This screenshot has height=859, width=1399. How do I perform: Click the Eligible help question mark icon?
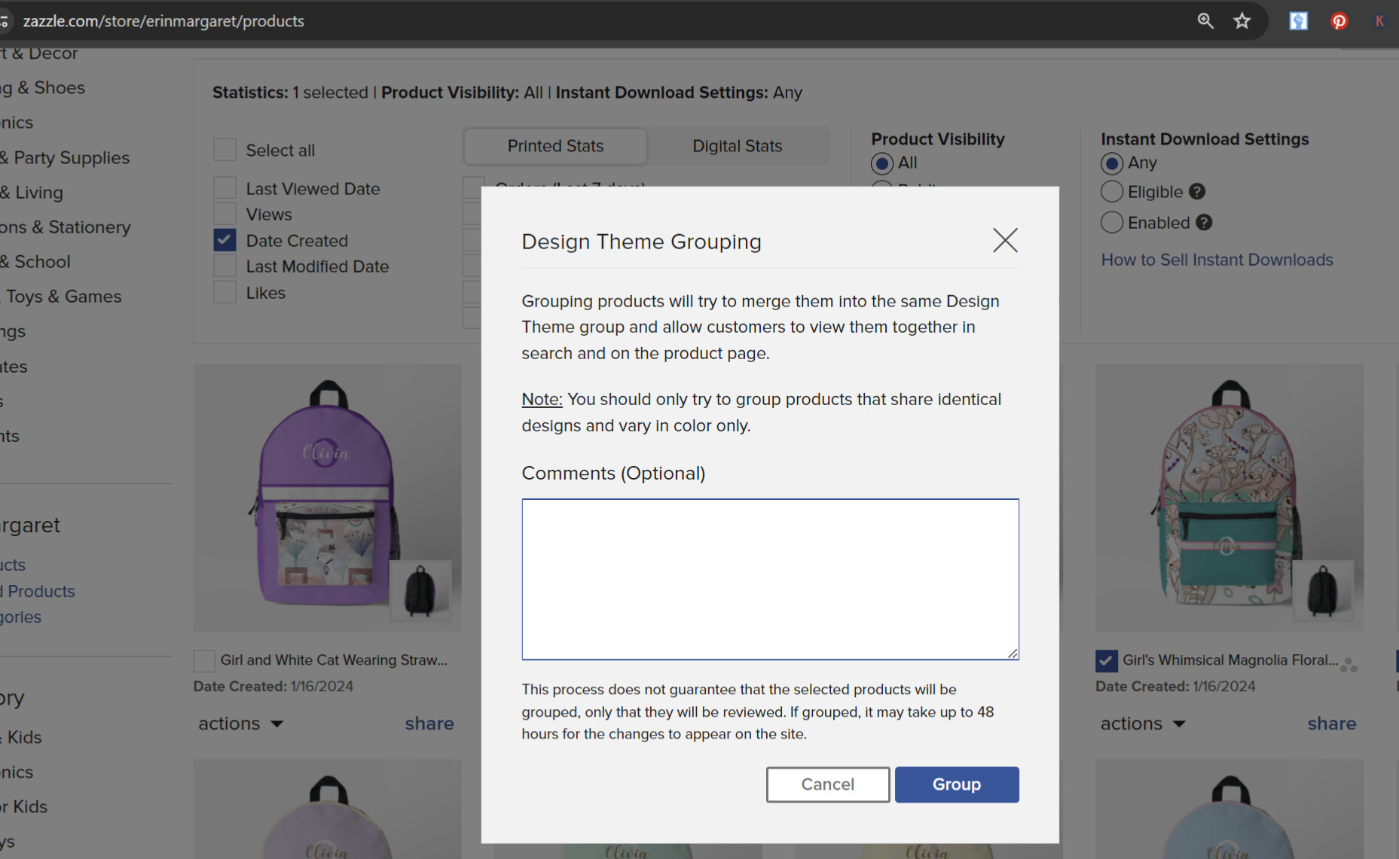[x=1197, y=192]
